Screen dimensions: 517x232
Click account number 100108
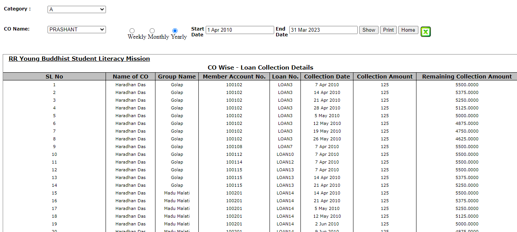[x=234, y=147]
